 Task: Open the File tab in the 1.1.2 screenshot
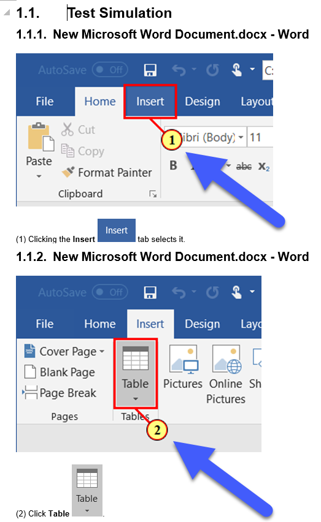(45, 323)
